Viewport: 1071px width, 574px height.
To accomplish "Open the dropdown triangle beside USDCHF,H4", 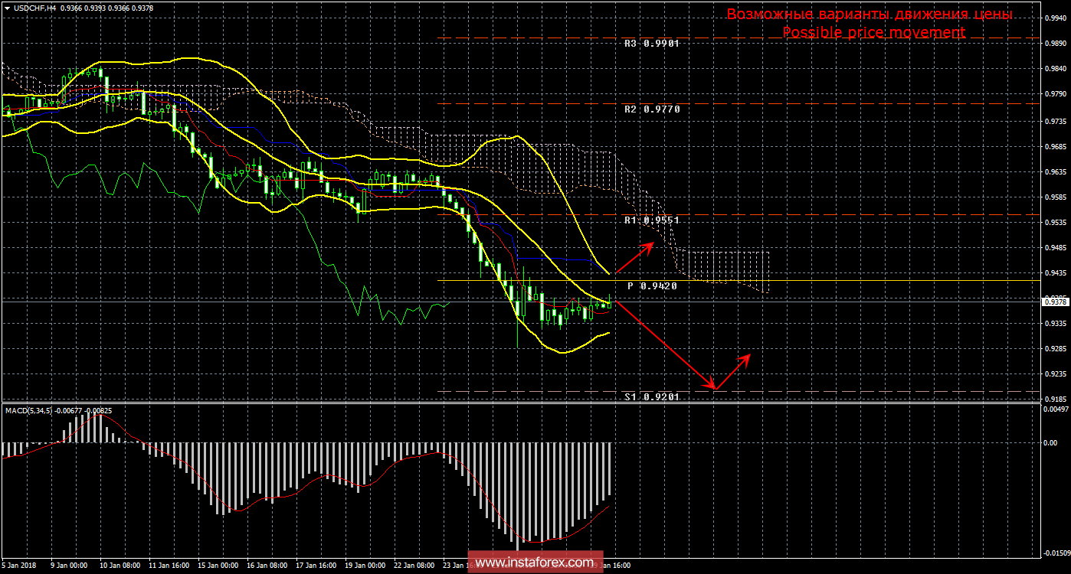I will coord(7,7).
